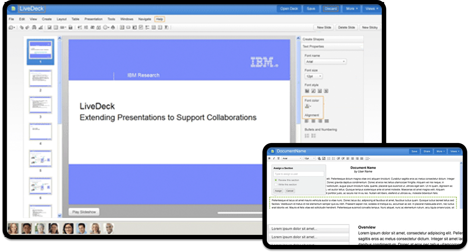Bulleted list icon in DocumentName toolbar
468x252 pixels.
333,158
